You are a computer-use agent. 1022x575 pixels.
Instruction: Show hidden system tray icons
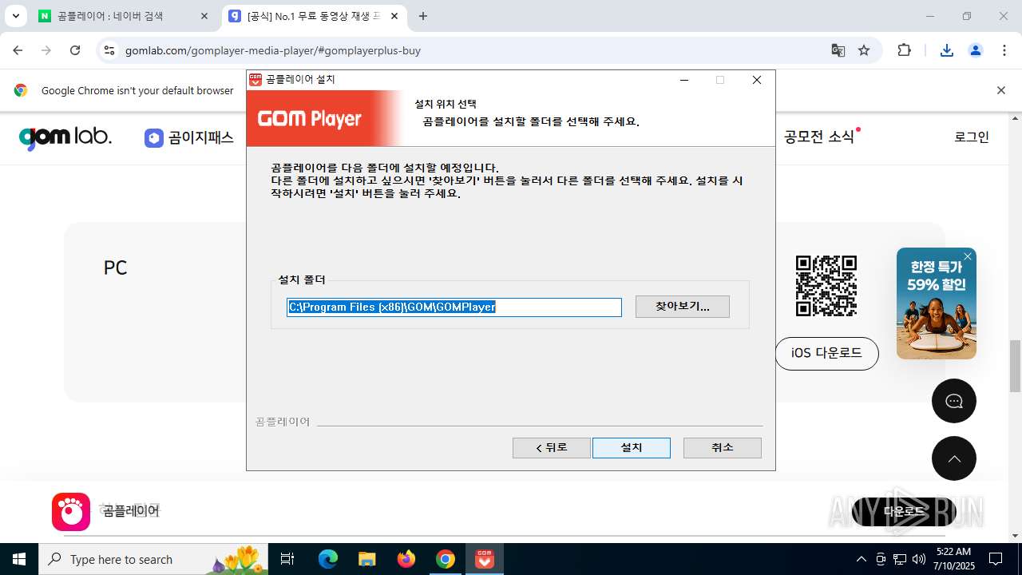click(861, 559)
